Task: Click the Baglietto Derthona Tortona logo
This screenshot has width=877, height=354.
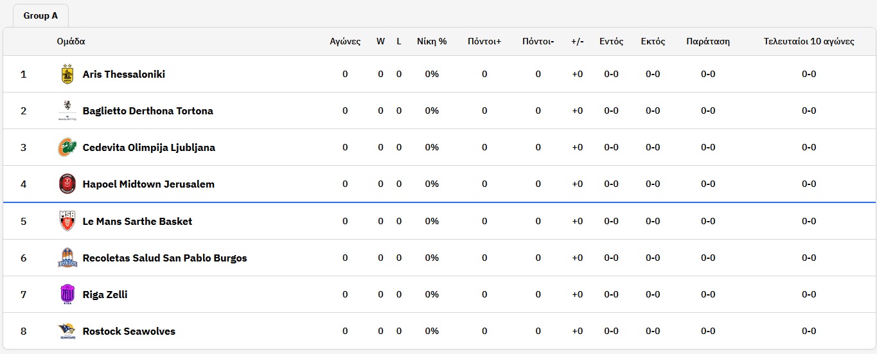Action: tap(67, 111)
